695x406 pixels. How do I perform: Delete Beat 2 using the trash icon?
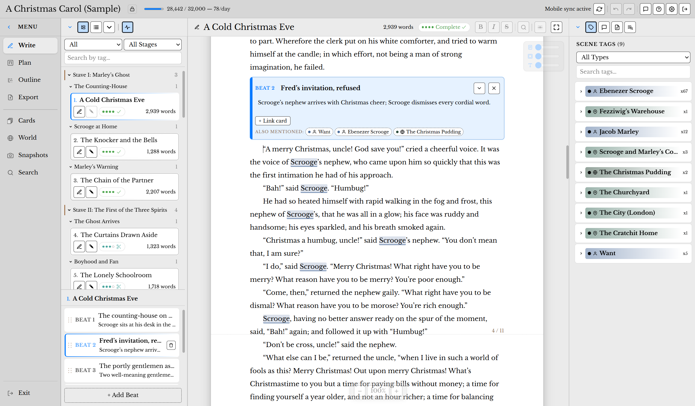(171, 345)
